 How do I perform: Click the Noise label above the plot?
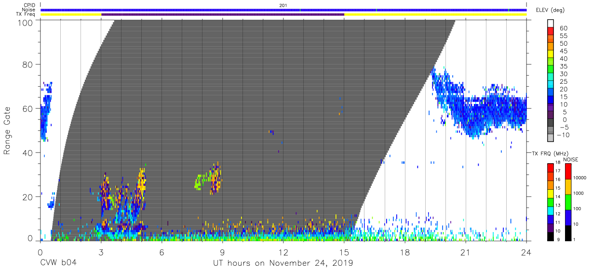29,10
